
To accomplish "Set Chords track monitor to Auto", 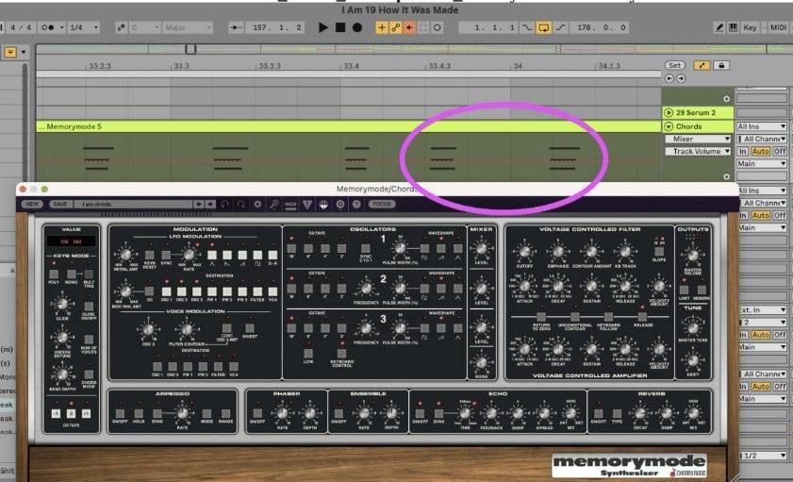I will (x=760, y=151).
